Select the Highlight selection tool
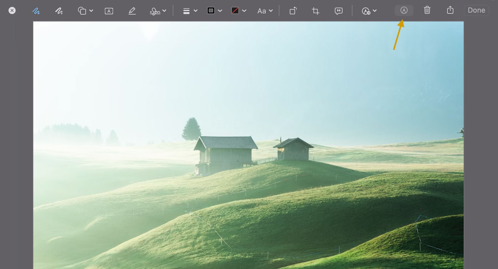 coord(132,11)
